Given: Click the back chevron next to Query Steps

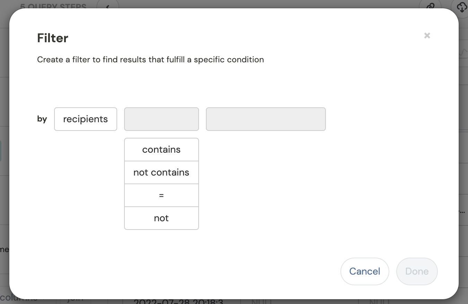Looking at the screenshot, I should (x=107, y=6).
